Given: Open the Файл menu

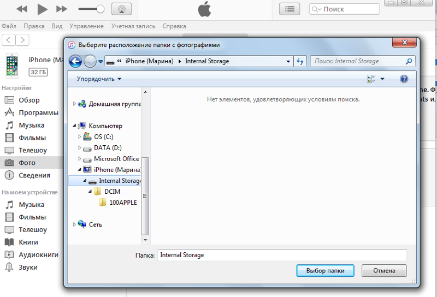Looking at the screenshot, I should click(x=9, y=26).
